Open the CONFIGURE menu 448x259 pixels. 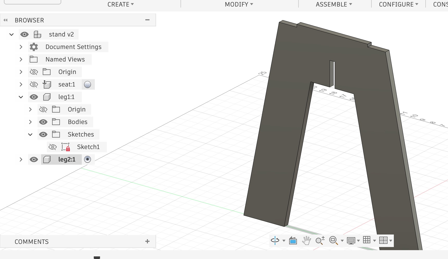(x=399, y=4)
